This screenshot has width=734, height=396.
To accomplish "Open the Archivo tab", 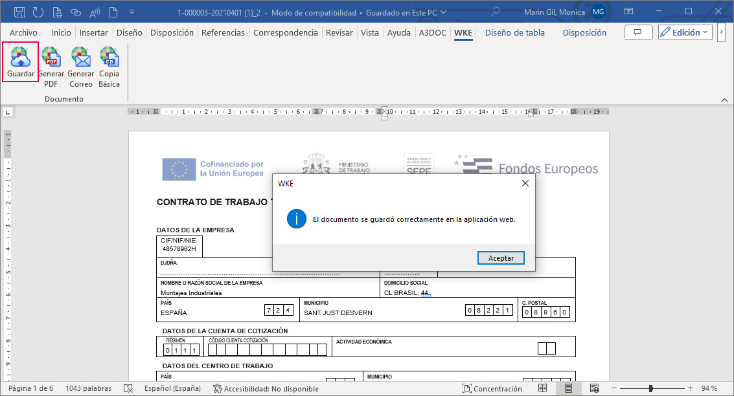I will [x=23, y=33].
